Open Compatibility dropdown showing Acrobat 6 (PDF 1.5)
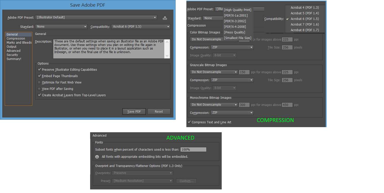This screenshot has height=193, width=384. point(141,27)
